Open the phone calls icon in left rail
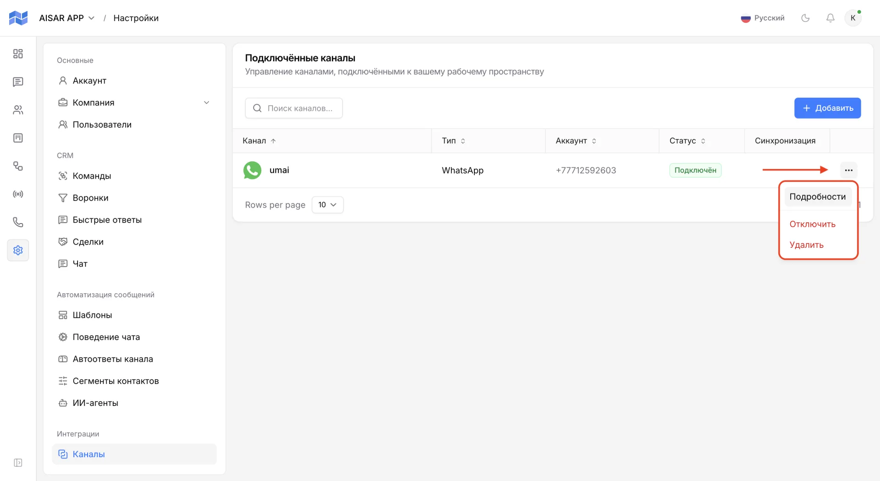Viewport: 880px width, 481px height. pos(18,222)
